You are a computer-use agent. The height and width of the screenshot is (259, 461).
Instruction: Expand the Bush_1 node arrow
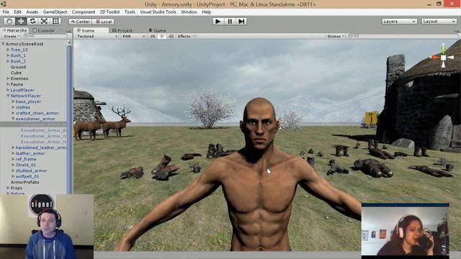(x=8, y=55)
